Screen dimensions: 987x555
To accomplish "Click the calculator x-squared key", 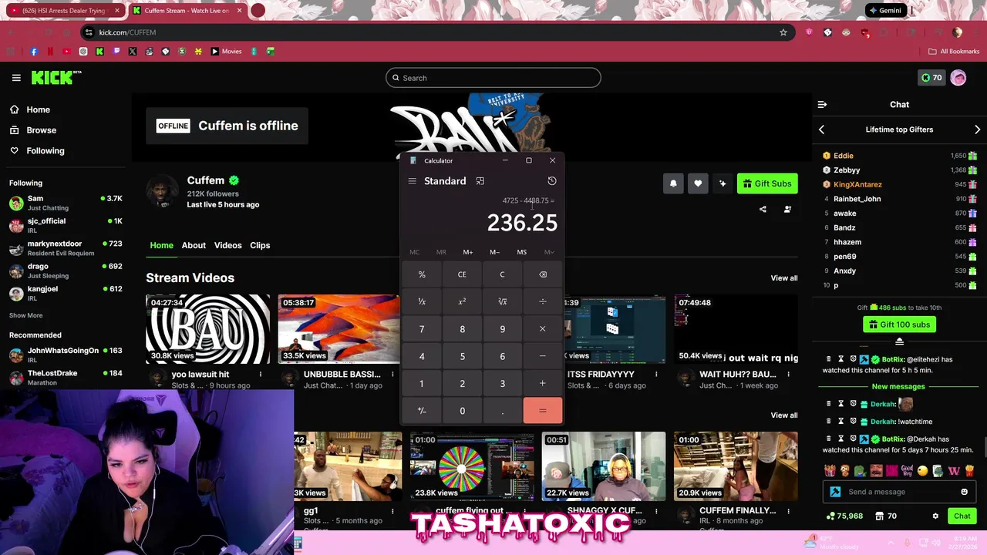I will [x=462, y=301].
